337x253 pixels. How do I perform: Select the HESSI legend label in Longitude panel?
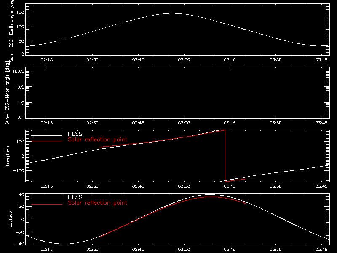coord(75,134)
